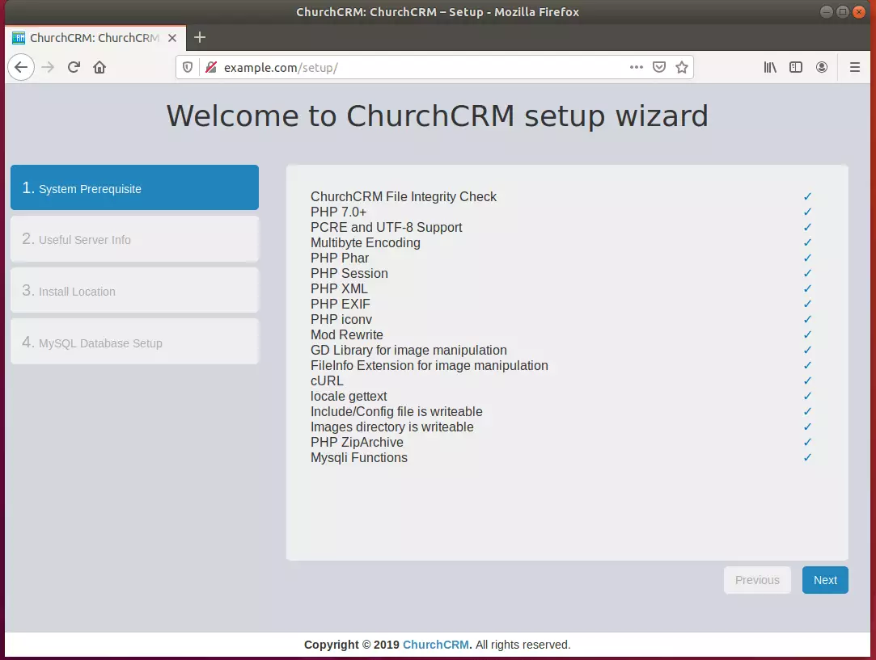Image resolution: width=876 pixels, height=660 pixels.
Task: Click the PHP 7.0+ checkmark
Action: [x=807, y=212]
